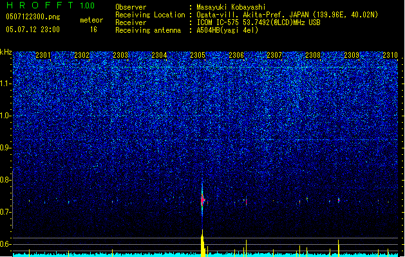Image resolution: width=405 pixels, height=257 pixels.
Task: Click the kHz axis unit label
Action: click(x=6, y=52)
